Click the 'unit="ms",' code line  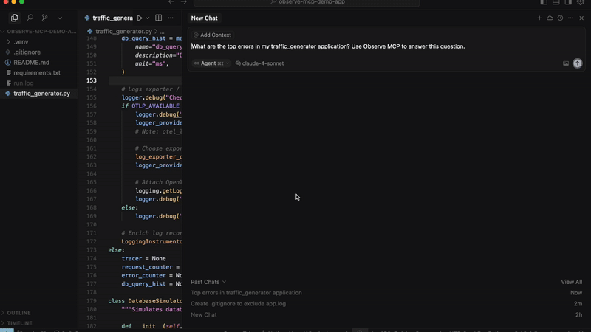(152, 63)
